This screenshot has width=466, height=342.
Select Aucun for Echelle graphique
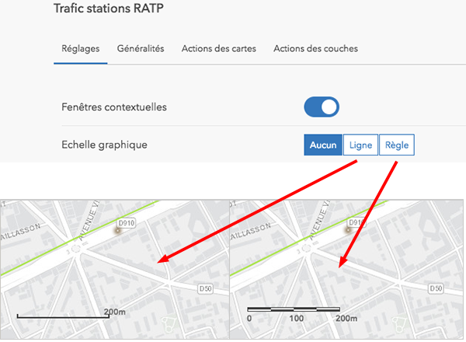click(x=323, y=145)
